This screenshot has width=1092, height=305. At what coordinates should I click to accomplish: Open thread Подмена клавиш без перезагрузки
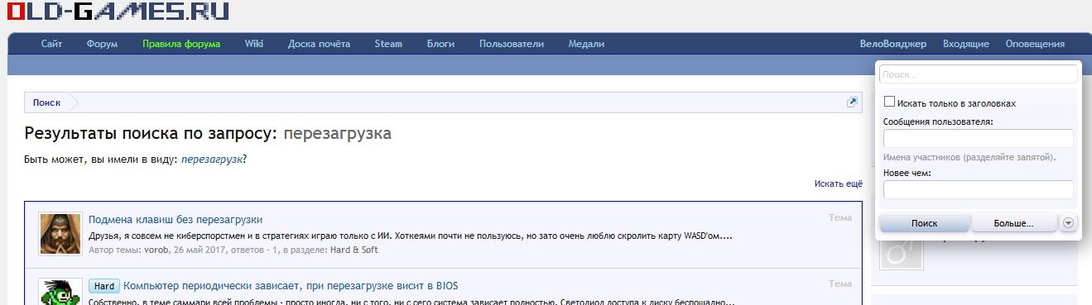click(176, 219)
